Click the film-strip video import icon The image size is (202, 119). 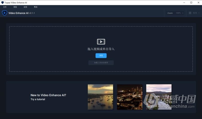pyautogui.click(x=101, y=42)
